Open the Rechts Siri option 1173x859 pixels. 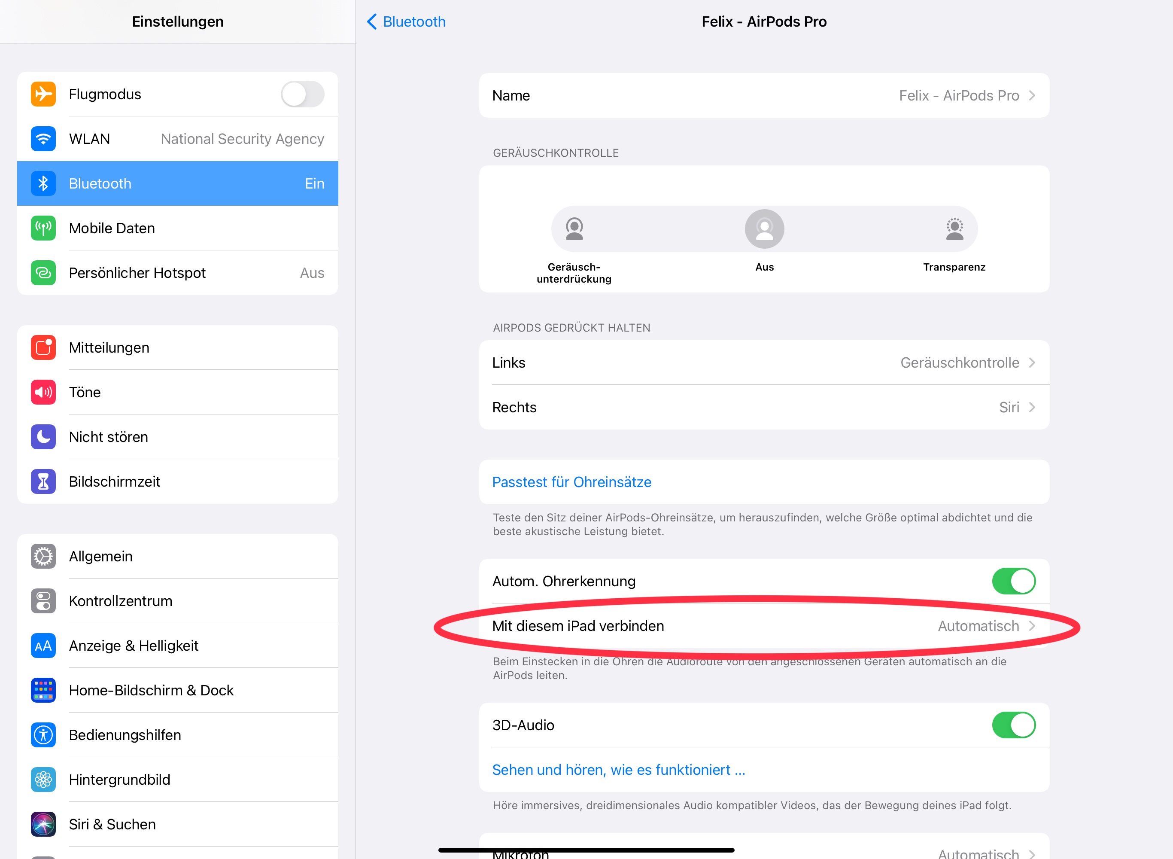coord(764,407)
